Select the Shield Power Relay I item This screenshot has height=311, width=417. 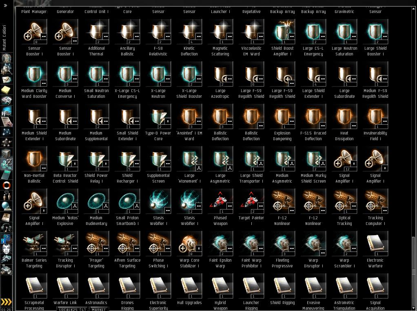tap(96, 159)
